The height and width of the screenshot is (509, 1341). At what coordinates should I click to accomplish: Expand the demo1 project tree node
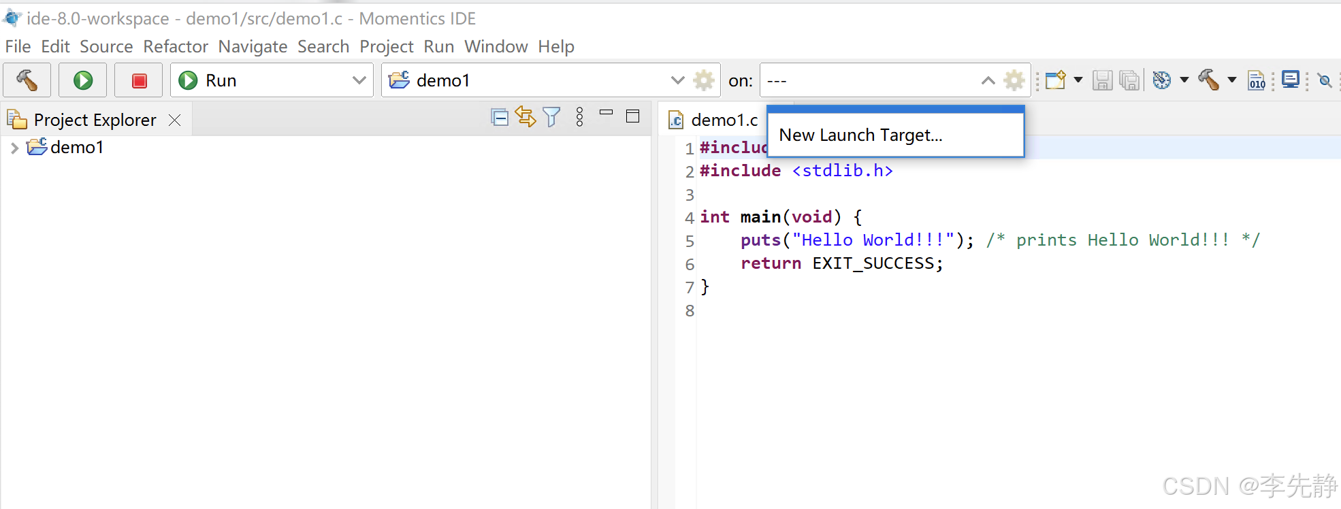(14, 148)
